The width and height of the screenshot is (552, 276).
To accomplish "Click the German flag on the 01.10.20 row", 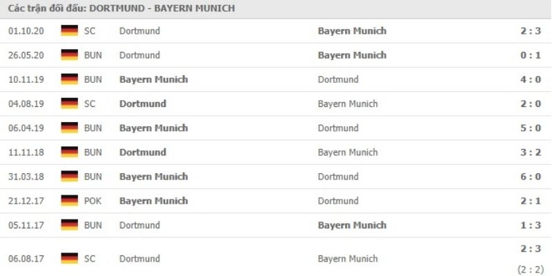I will pos(69,31).
